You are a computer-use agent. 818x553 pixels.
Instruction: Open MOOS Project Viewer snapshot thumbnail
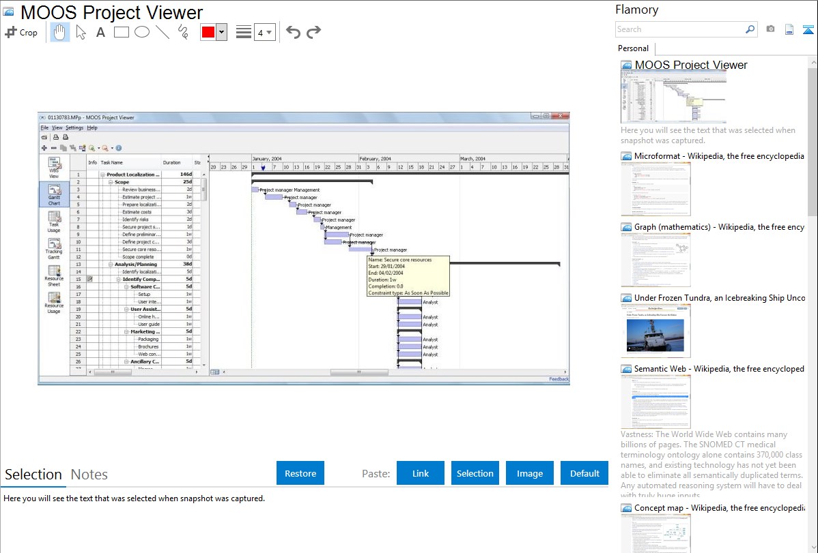[673, 98]
